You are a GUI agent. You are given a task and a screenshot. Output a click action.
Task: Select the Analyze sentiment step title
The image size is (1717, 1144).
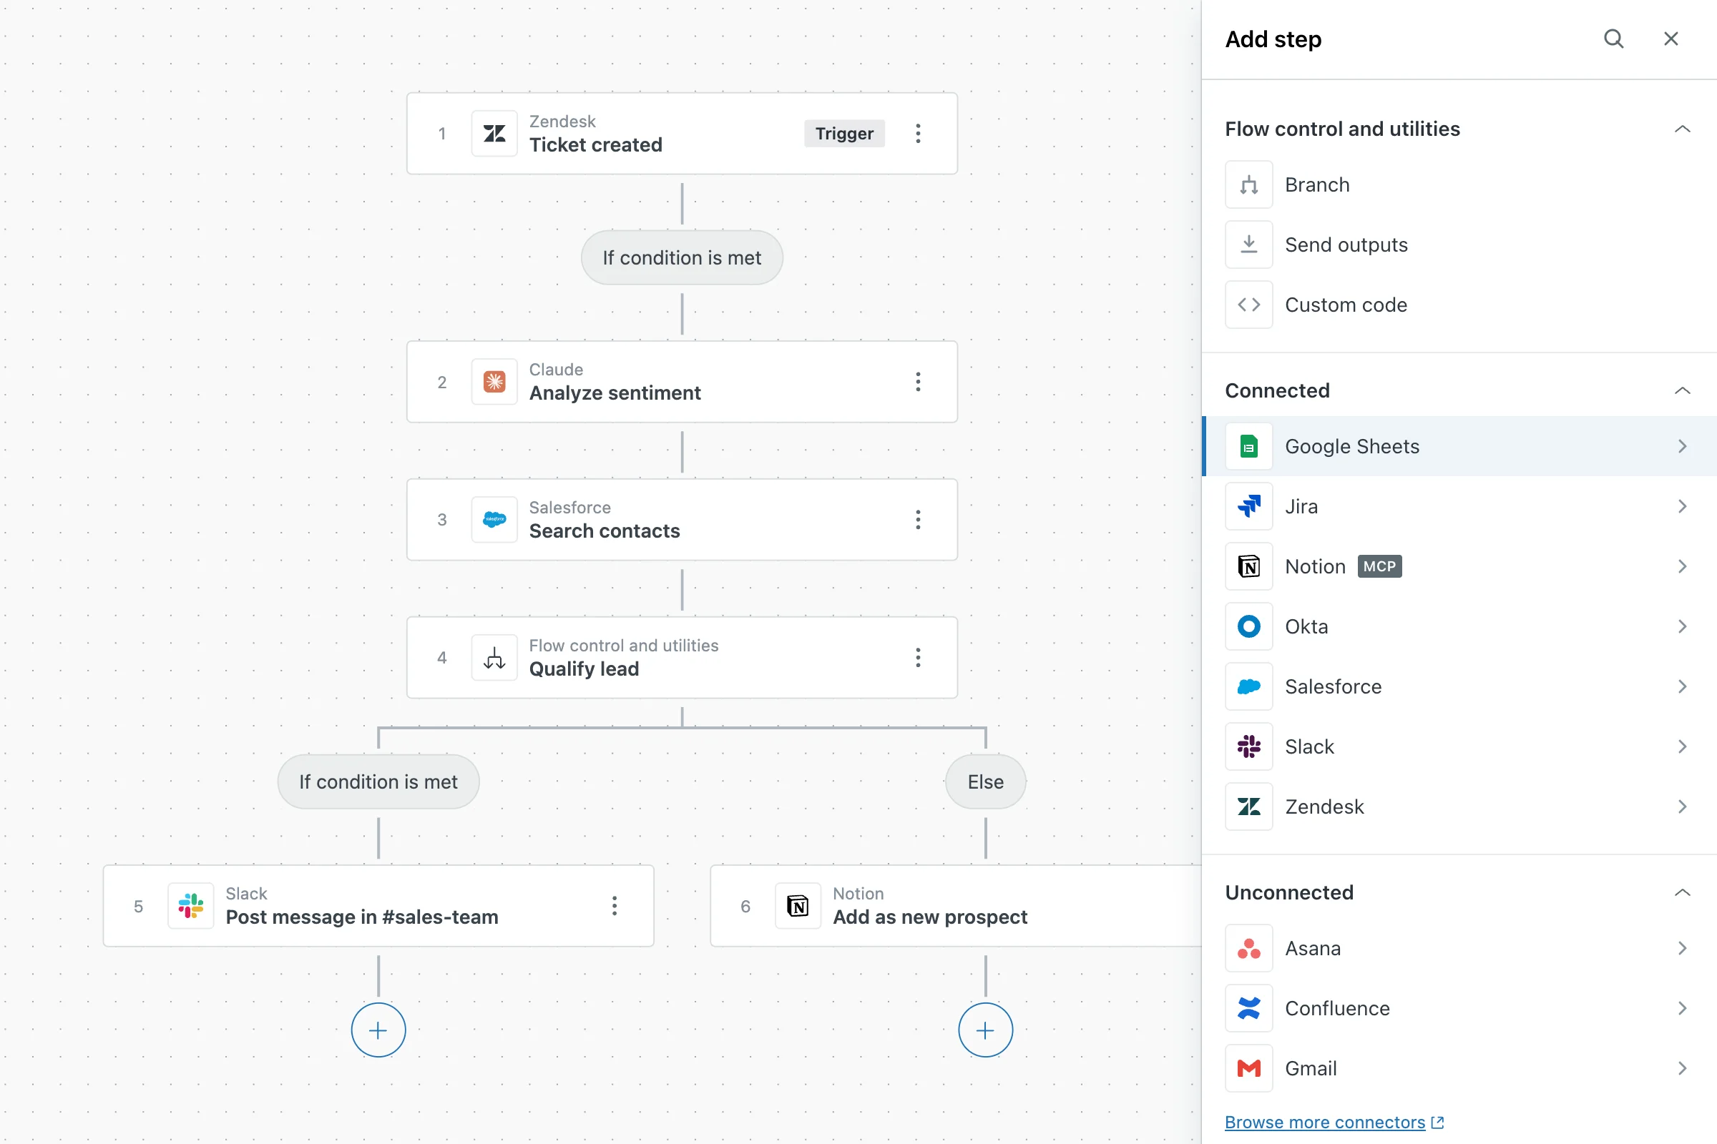pyautogui.click(x=615, y=393)
